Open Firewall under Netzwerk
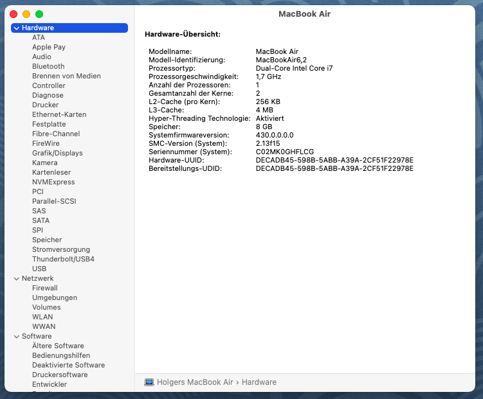This screenshot has height=399, width=483. [x=44, y=288]
